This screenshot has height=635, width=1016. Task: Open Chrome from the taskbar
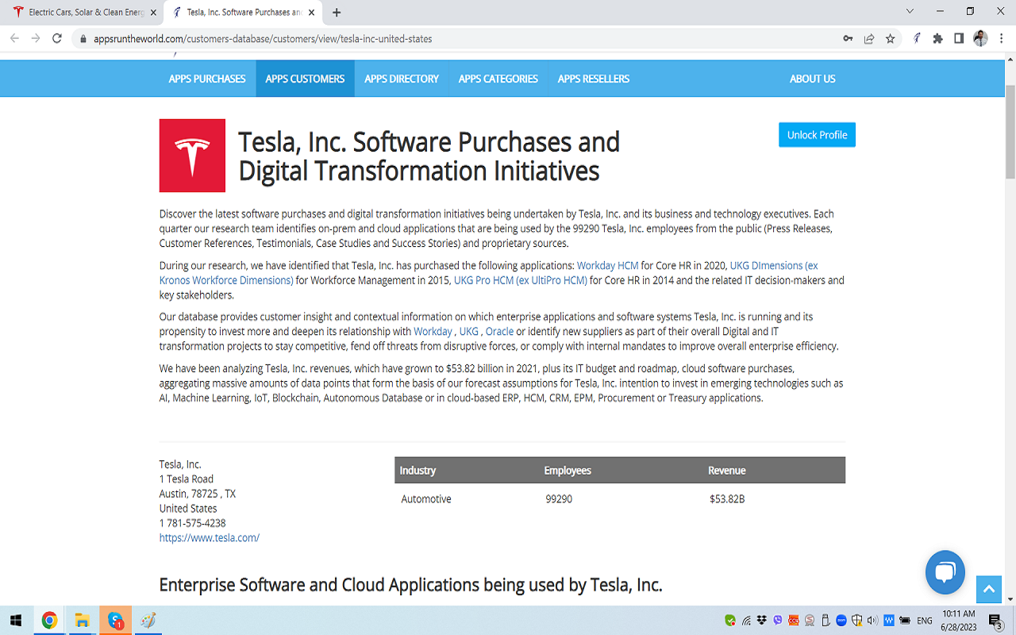tap(49, 621)
